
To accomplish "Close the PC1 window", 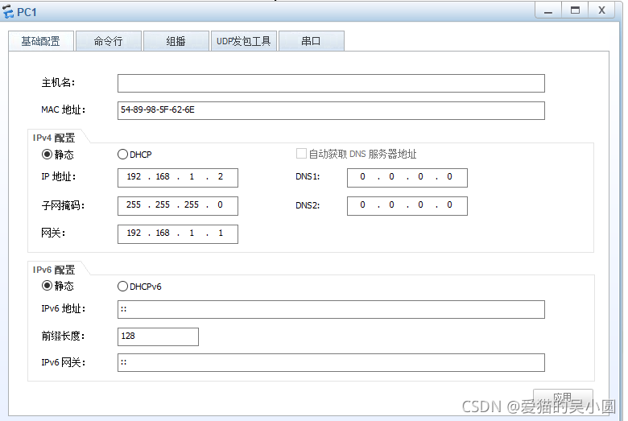I will (x=601, y=10).
